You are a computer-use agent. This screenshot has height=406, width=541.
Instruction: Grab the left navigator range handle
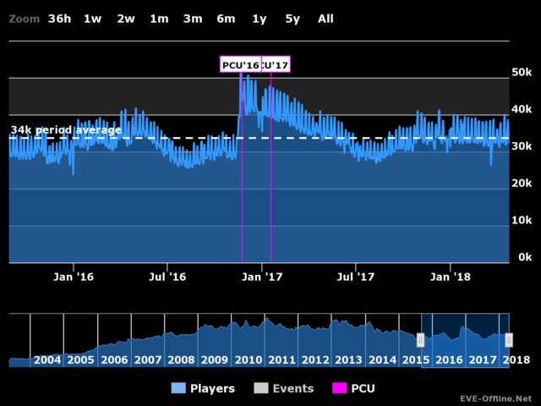pyautogui.click(x=420, y=340)
